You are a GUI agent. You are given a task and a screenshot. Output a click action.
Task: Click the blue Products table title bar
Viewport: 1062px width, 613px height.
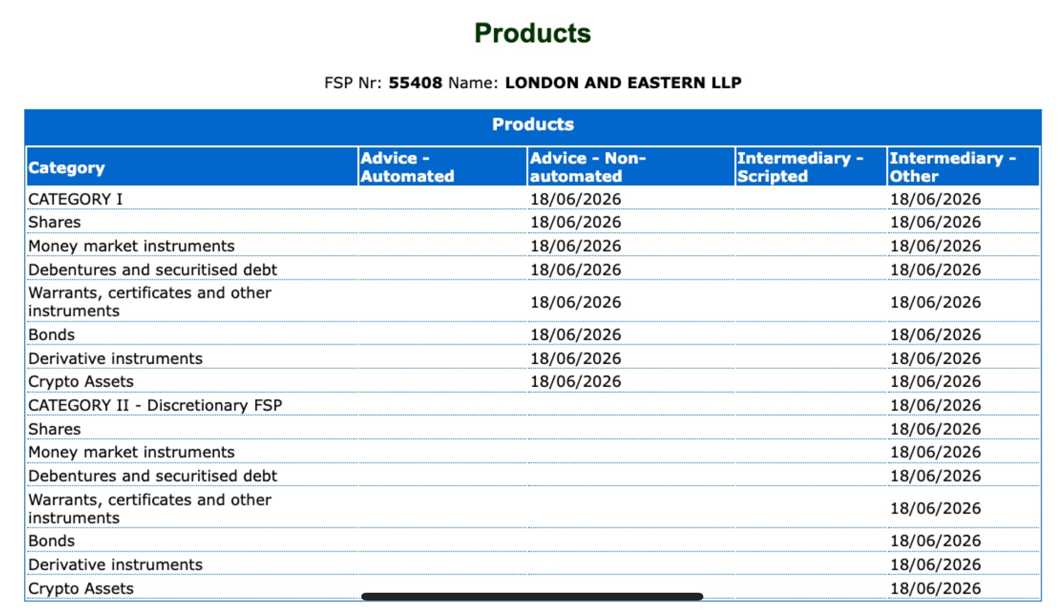[x=533, y=125]
